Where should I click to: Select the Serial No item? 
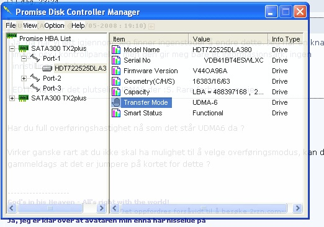click(137, 60)
